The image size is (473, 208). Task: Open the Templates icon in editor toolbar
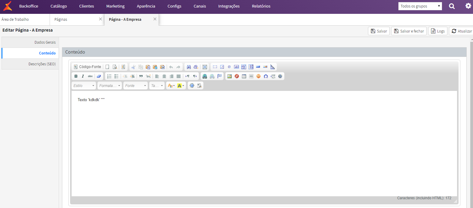pyautogui.click(x=123, y=67)
